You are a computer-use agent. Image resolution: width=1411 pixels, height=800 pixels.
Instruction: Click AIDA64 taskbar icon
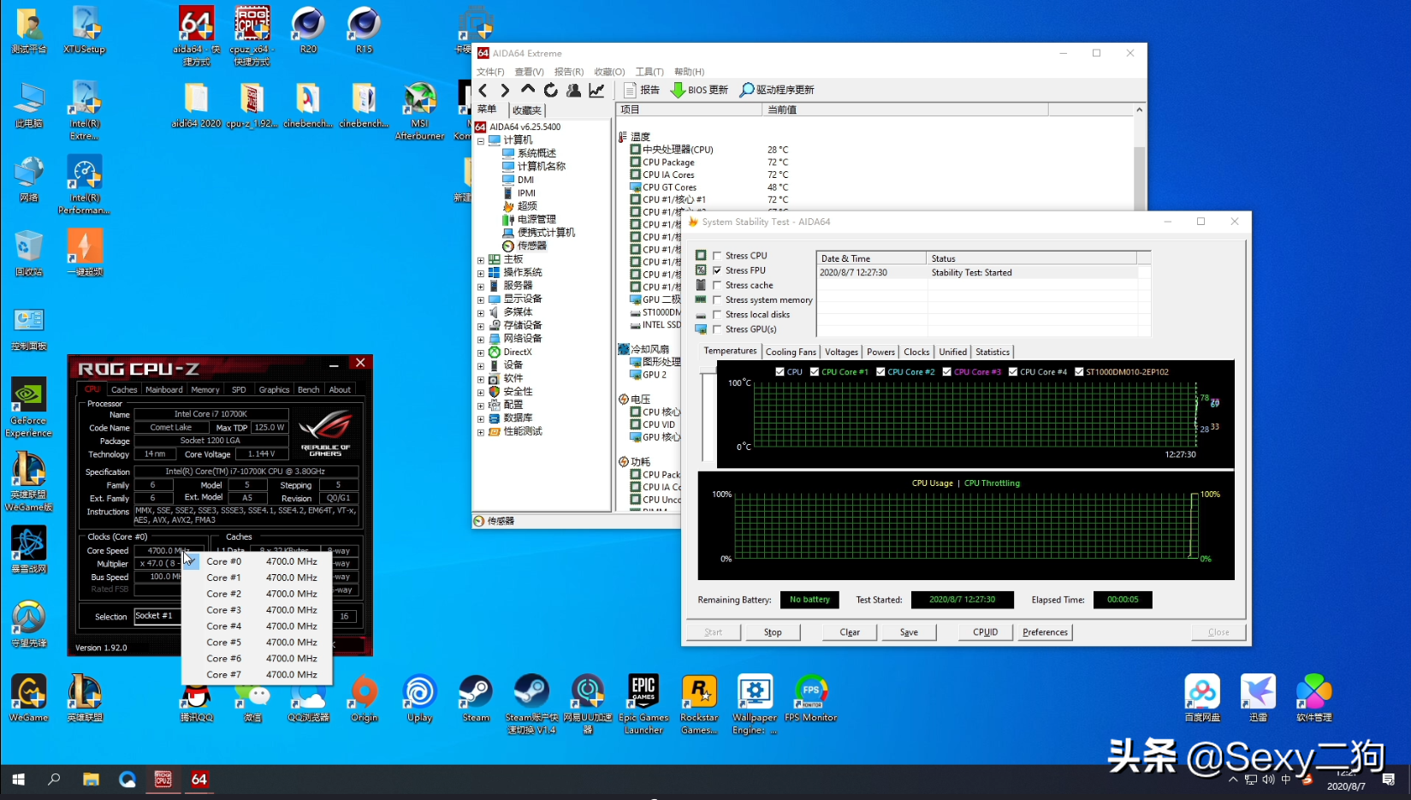coord(199,779)
